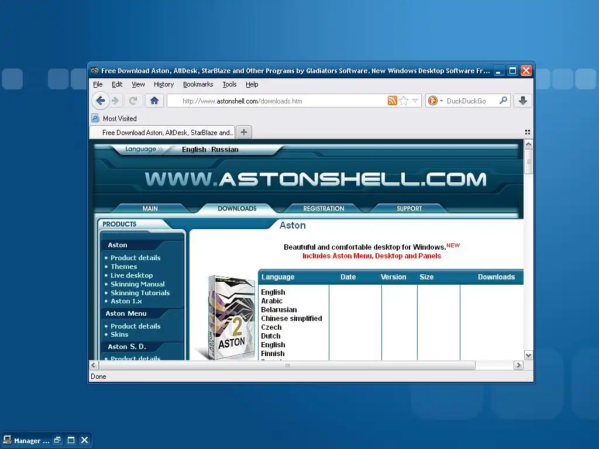The height and width of the screenshot is (449, 599).
Task: Open the Aston 1.x link
Action: (126, 301)
